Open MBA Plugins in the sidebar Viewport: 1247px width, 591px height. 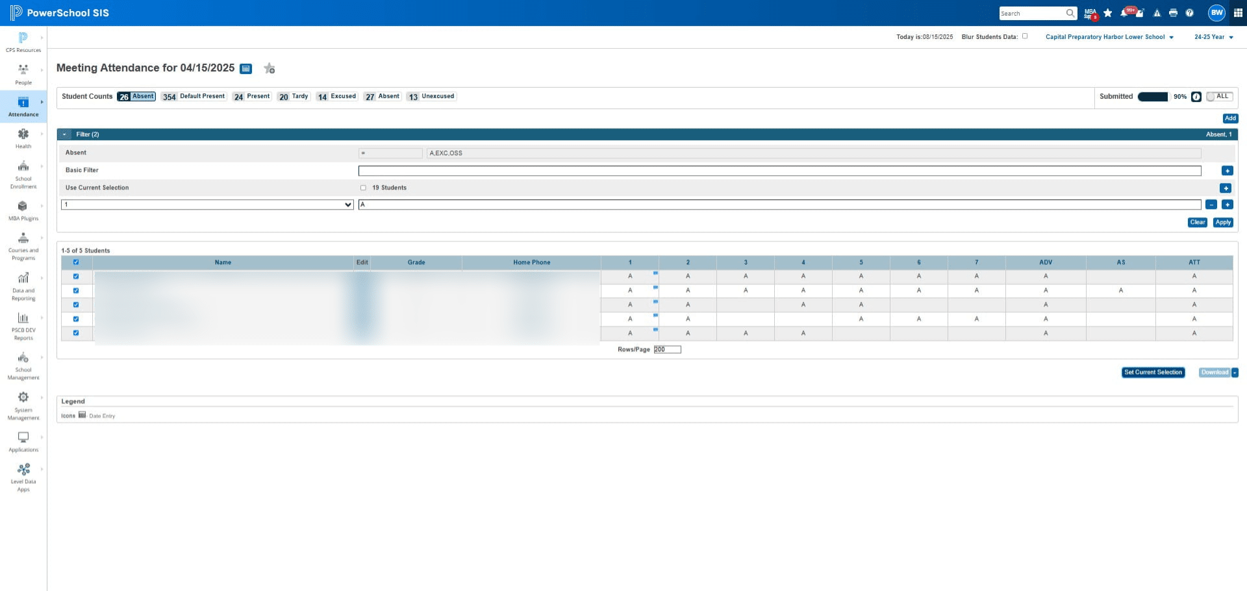(x=23, y=211)
